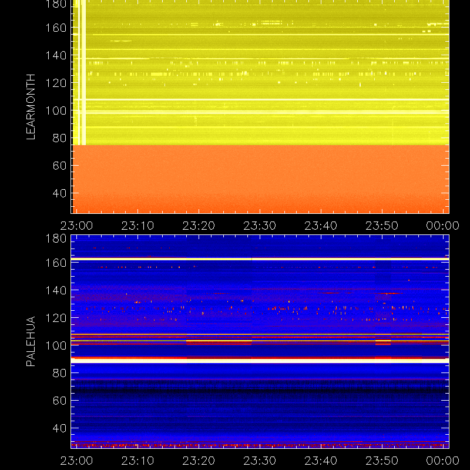Click the 100 tick label on Palehua axis
This screenshot has width=470, height=470.
tap(56, 345)
